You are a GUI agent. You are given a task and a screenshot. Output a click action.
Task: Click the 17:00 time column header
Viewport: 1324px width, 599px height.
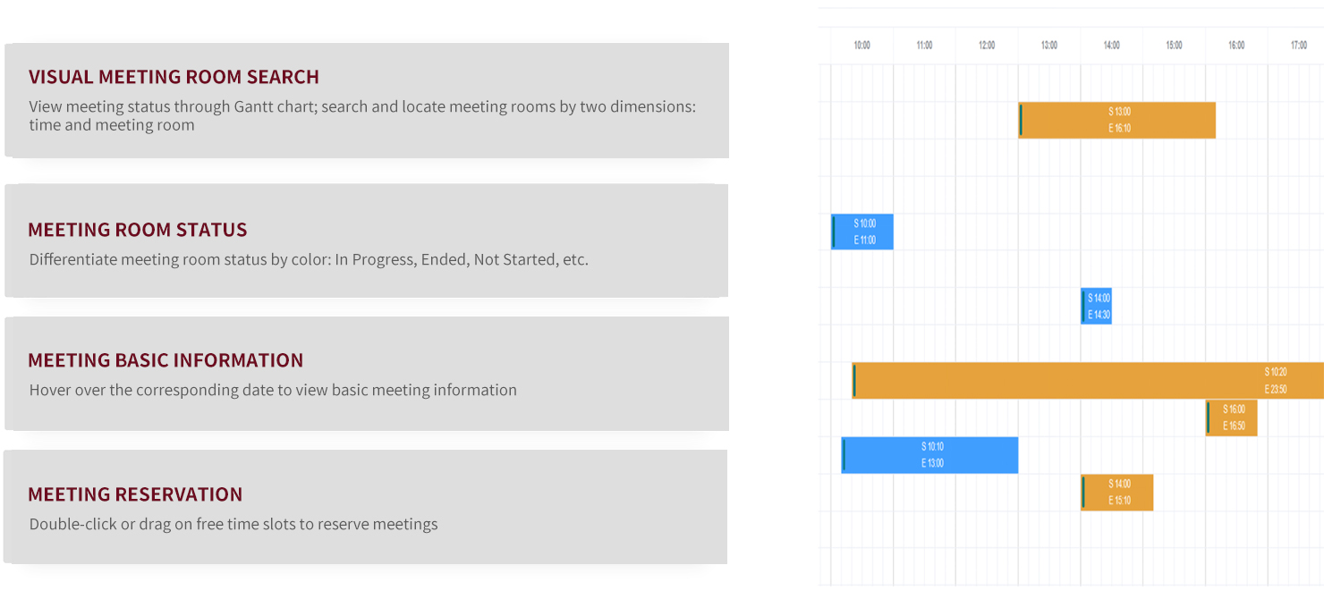[x=1296, y=45]
